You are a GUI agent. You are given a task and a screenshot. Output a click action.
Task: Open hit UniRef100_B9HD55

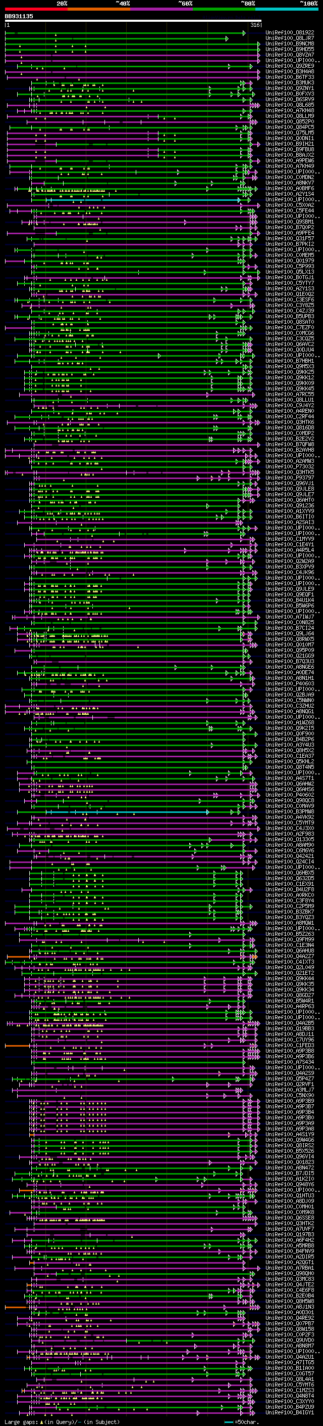[x=290, y=49]
